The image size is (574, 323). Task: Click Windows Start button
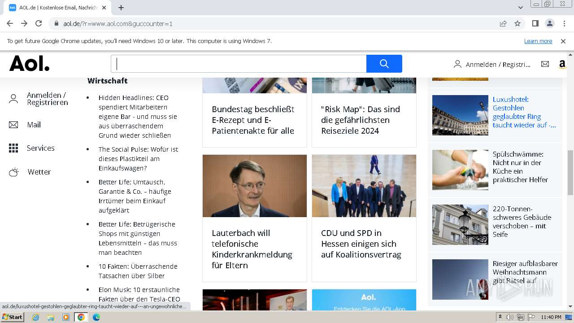[13, 317]
